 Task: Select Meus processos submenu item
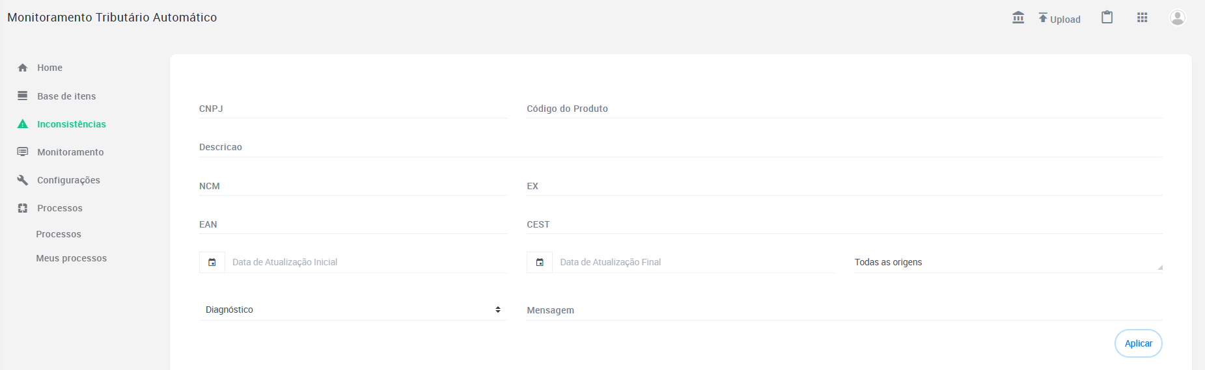coord(72,258)
